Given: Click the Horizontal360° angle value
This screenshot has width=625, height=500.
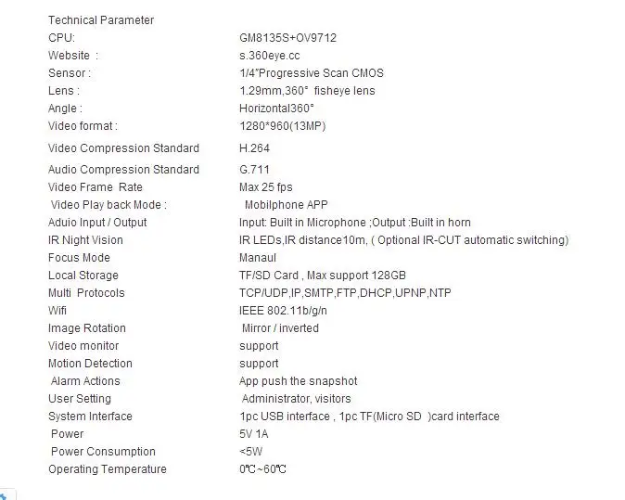Looking at the screenshot, I should pos(276,108).
